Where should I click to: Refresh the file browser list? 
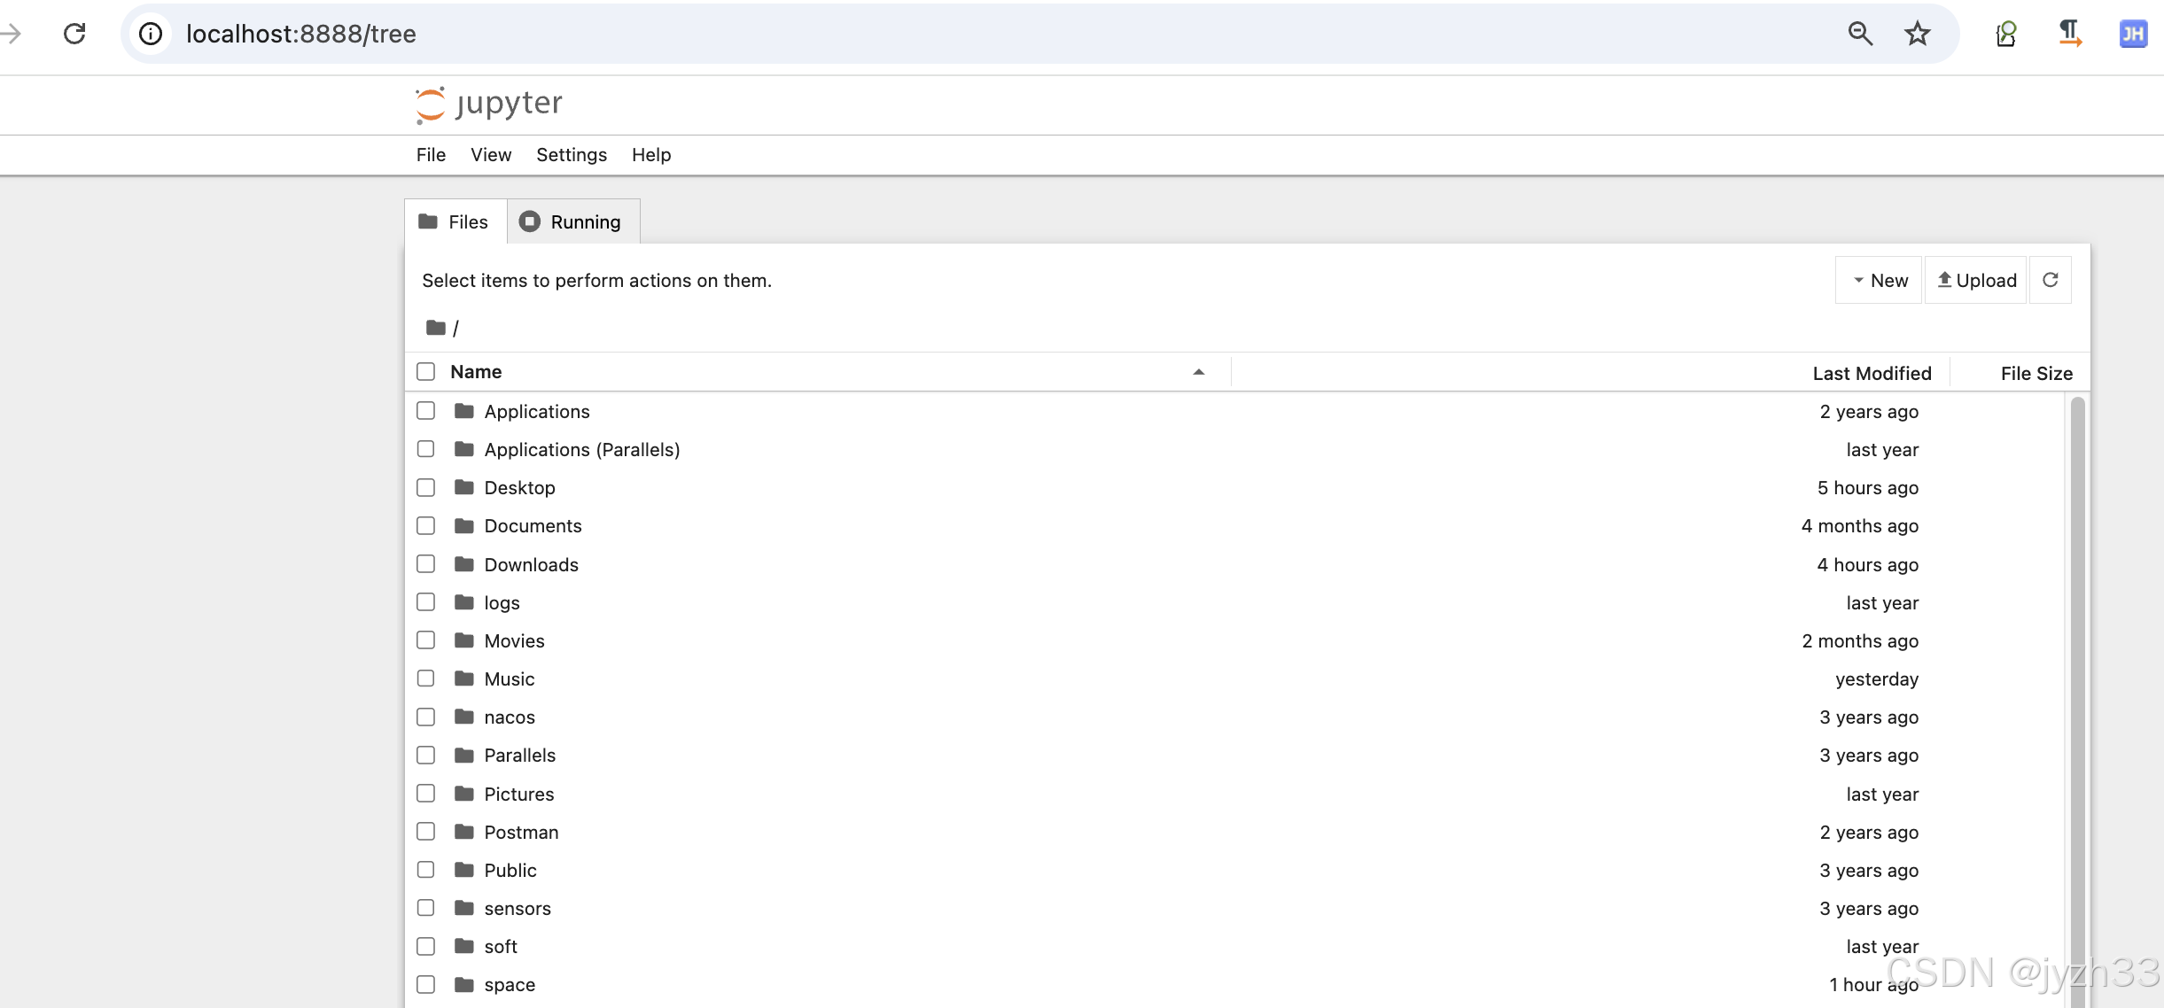coord(2050,280)
